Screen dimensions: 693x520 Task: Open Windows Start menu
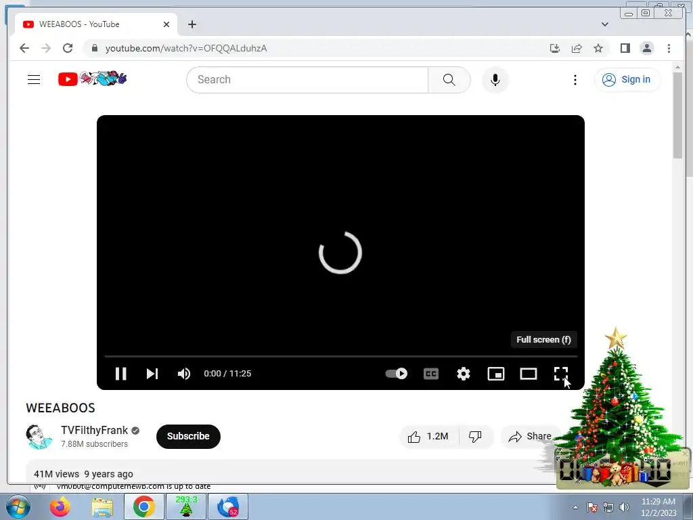click(x=17, y=506)
